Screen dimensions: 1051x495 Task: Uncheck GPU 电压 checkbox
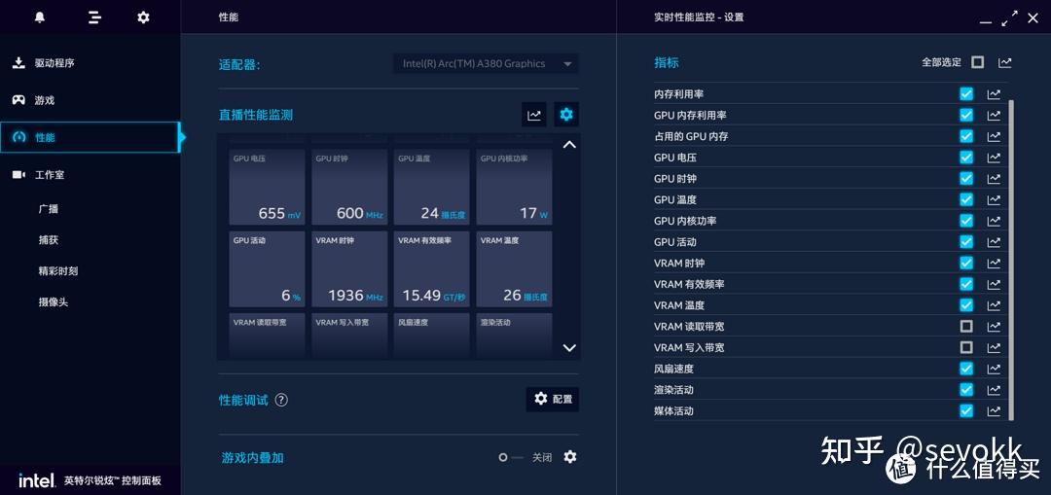(x=966, y=158)
